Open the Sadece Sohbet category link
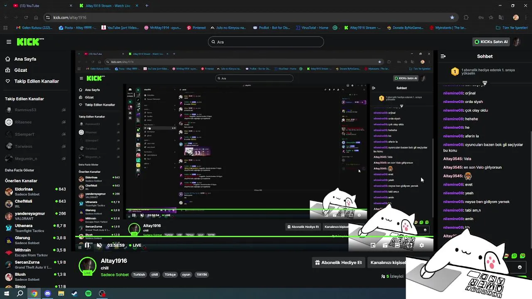Viewport: 532px width, 299px height. pos(115,274)
